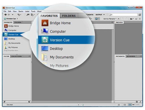Open the workspace dropdown arrow beside Output

104,15
